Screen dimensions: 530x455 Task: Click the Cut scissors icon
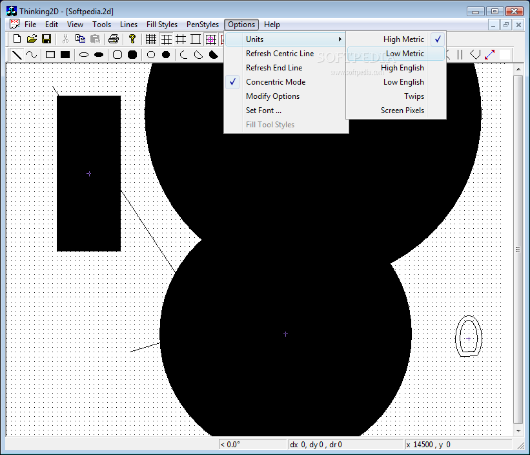(66, 39)
